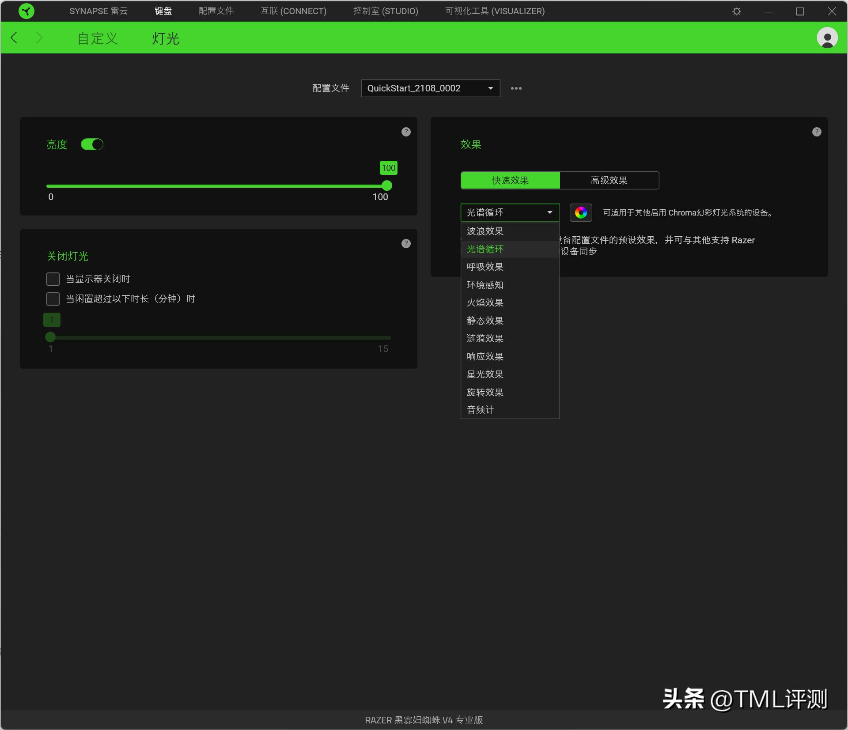The width and height of the screenshot is (848, 730).
Task: Click the 快速效果 quick effects button
Action: [510, 180]
